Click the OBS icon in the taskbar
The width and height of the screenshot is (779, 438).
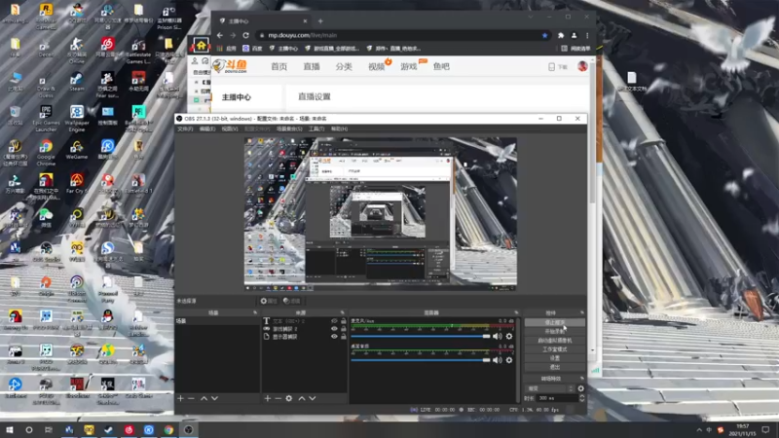pos(189,429)
